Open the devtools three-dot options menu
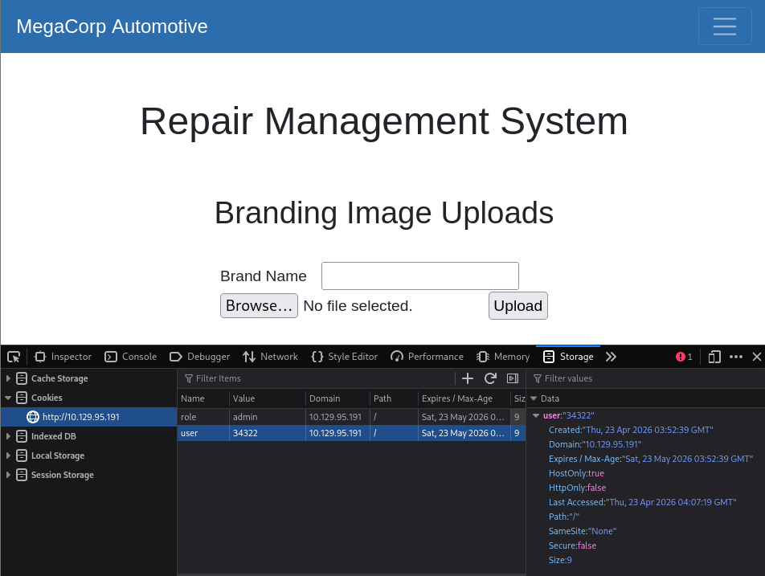The image size is (765, 576). [x=736, y=357]
